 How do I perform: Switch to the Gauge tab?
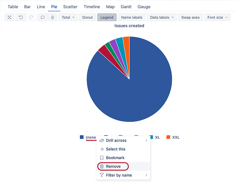coord(144,7)
